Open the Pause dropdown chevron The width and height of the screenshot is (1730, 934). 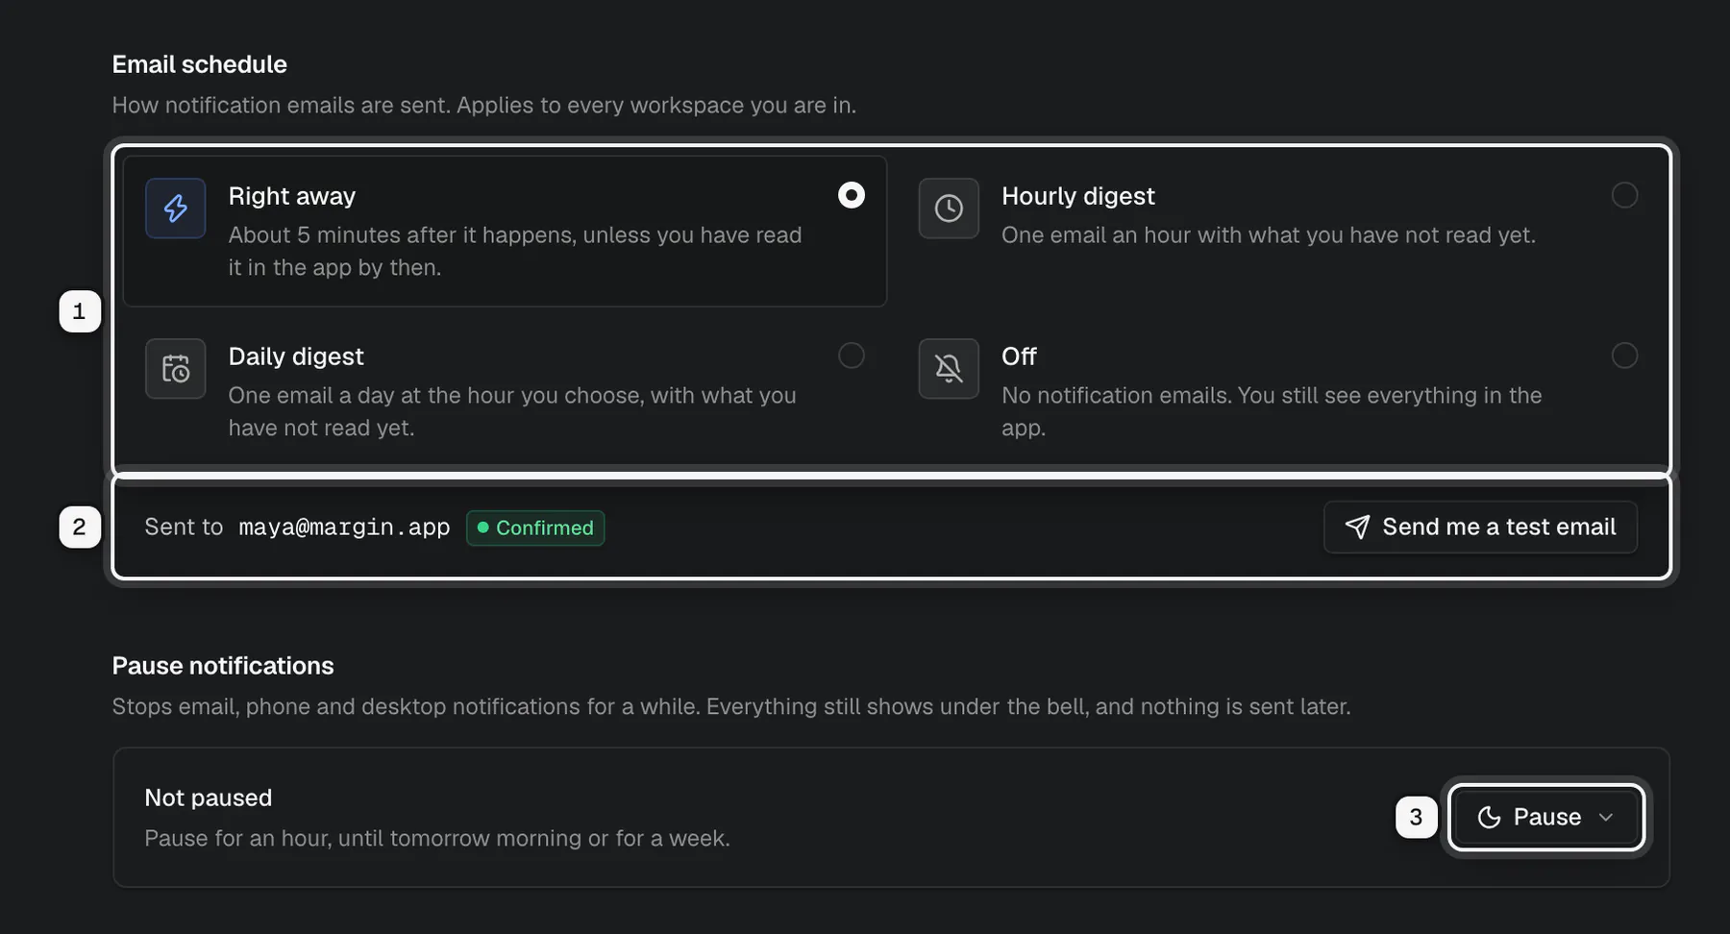[1606, 817]
